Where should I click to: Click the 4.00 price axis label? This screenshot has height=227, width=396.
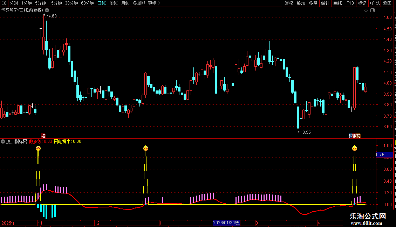(x=387, y=83)
